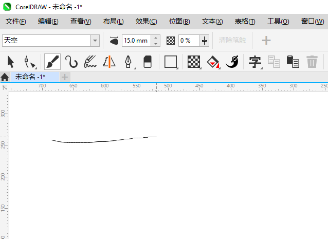Click the 清除笔触 button
Image resolution: width=328 pixels, height=239 pixels.
coord(232,40)
